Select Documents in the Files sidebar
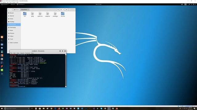Screen dimensions: 197x110 14,24
